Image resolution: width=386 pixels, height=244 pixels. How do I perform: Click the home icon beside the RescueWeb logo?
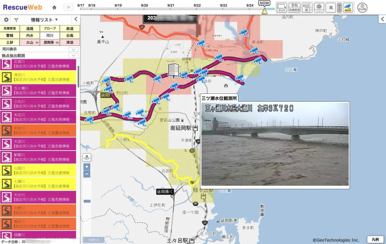coord(54,7)
